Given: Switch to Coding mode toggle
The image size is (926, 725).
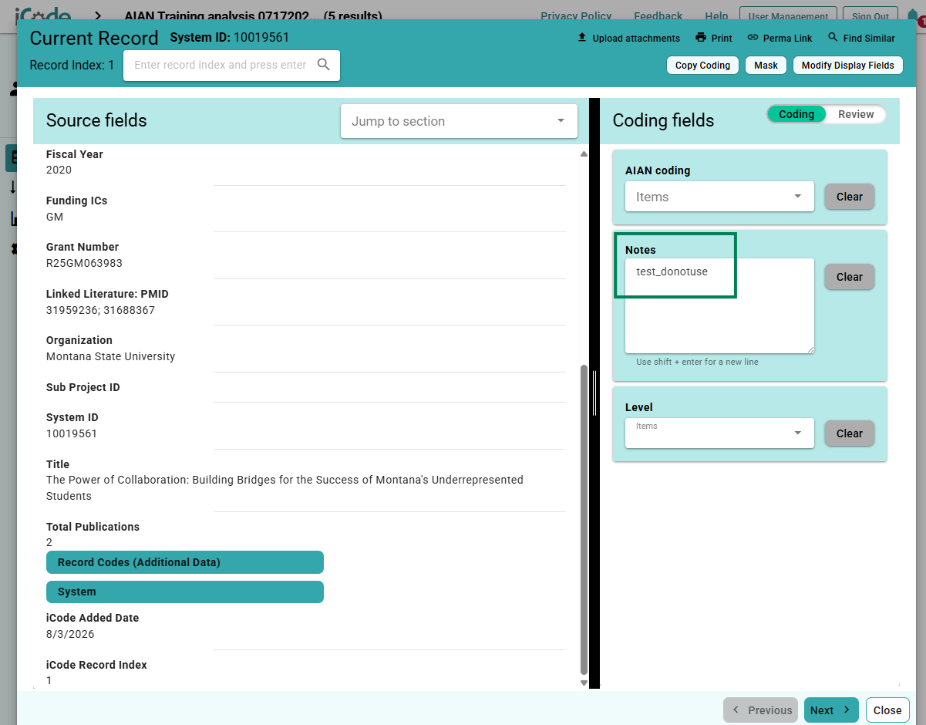Looking at the screenshot, I should tap(796, 114).
